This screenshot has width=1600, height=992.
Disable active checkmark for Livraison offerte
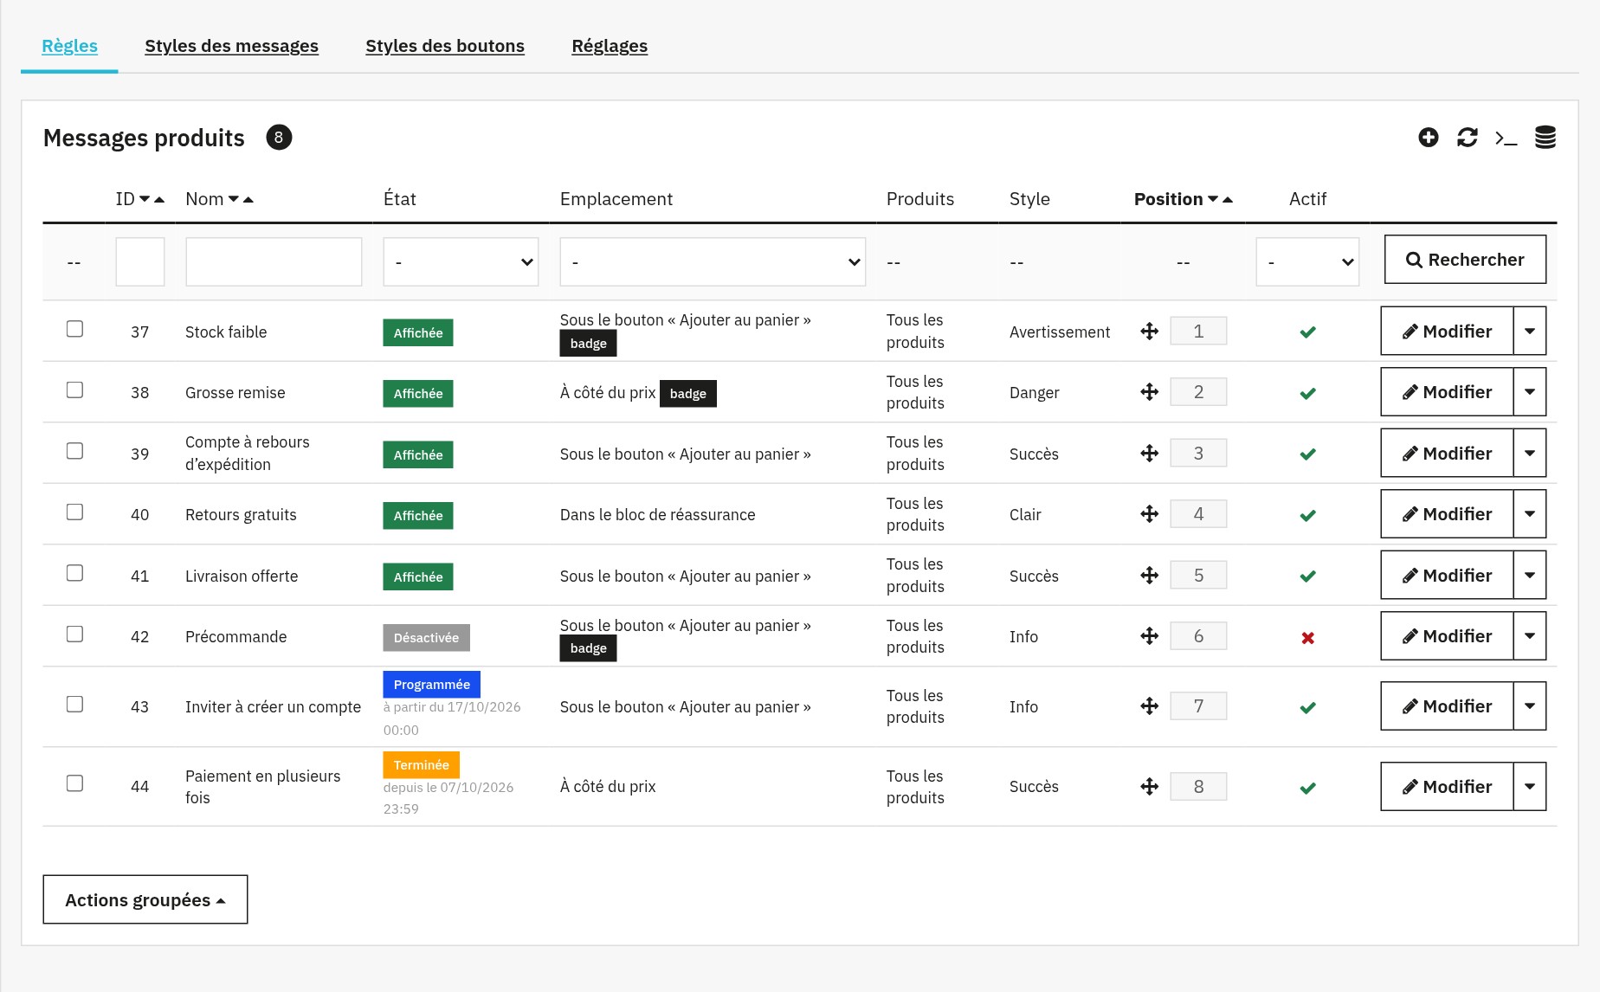[x=1308, y=576]
